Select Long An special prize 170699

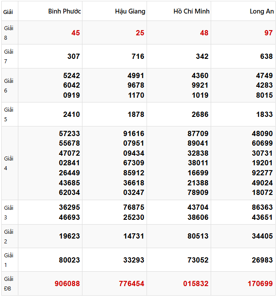(x=260, y=283)
